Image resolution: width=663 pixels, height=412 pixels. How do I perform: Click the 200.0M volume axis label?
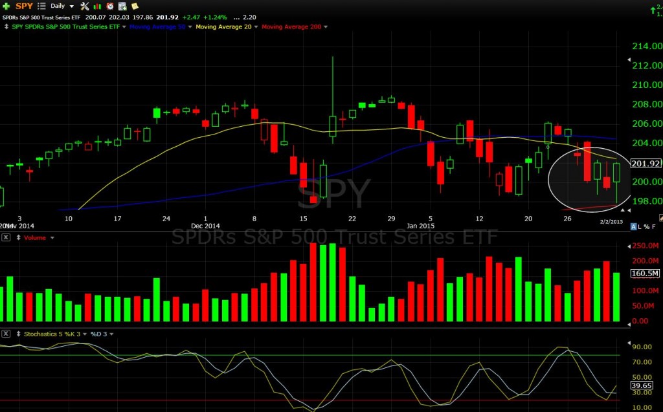(x=646, y=261)
